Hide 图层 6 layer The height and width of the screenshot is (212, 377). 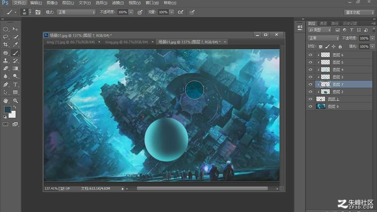point(310,55)
